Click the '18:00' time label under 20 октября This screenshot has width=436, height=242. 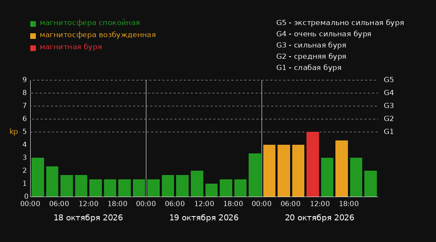(349, 204)
